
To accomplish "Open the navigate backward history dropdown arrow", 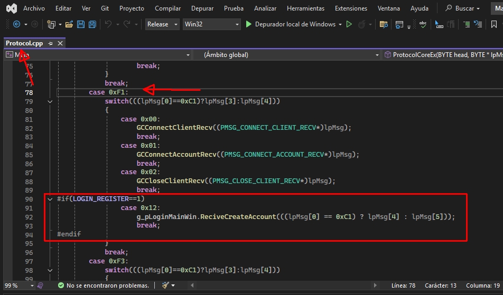I will point(26,24).
